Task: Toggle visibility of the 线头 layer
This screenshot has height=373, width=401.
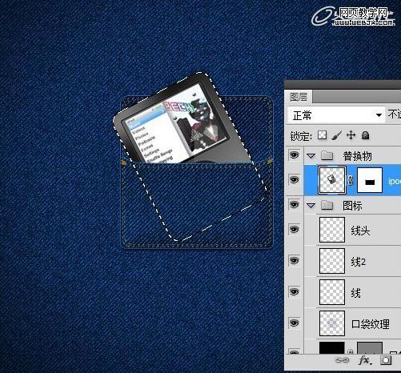Action: 294,230
